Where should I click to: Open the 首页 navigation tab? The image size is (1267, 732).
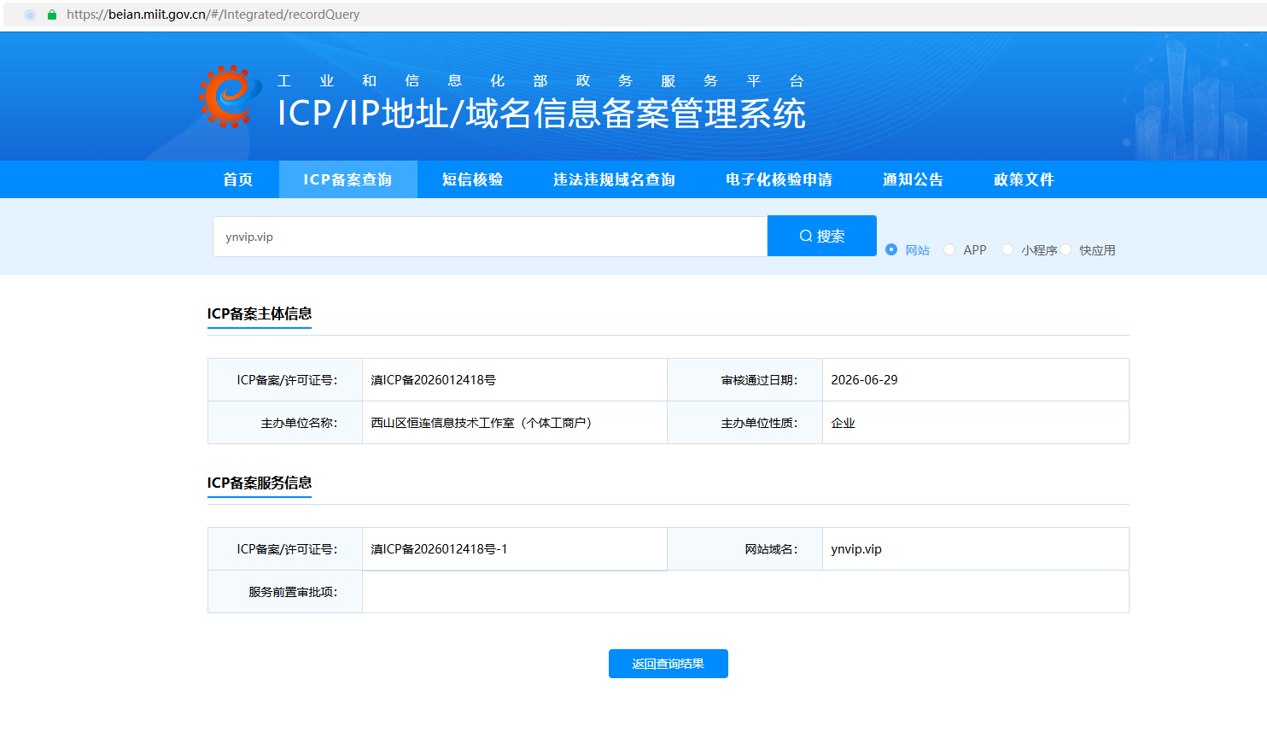[238, 179]
